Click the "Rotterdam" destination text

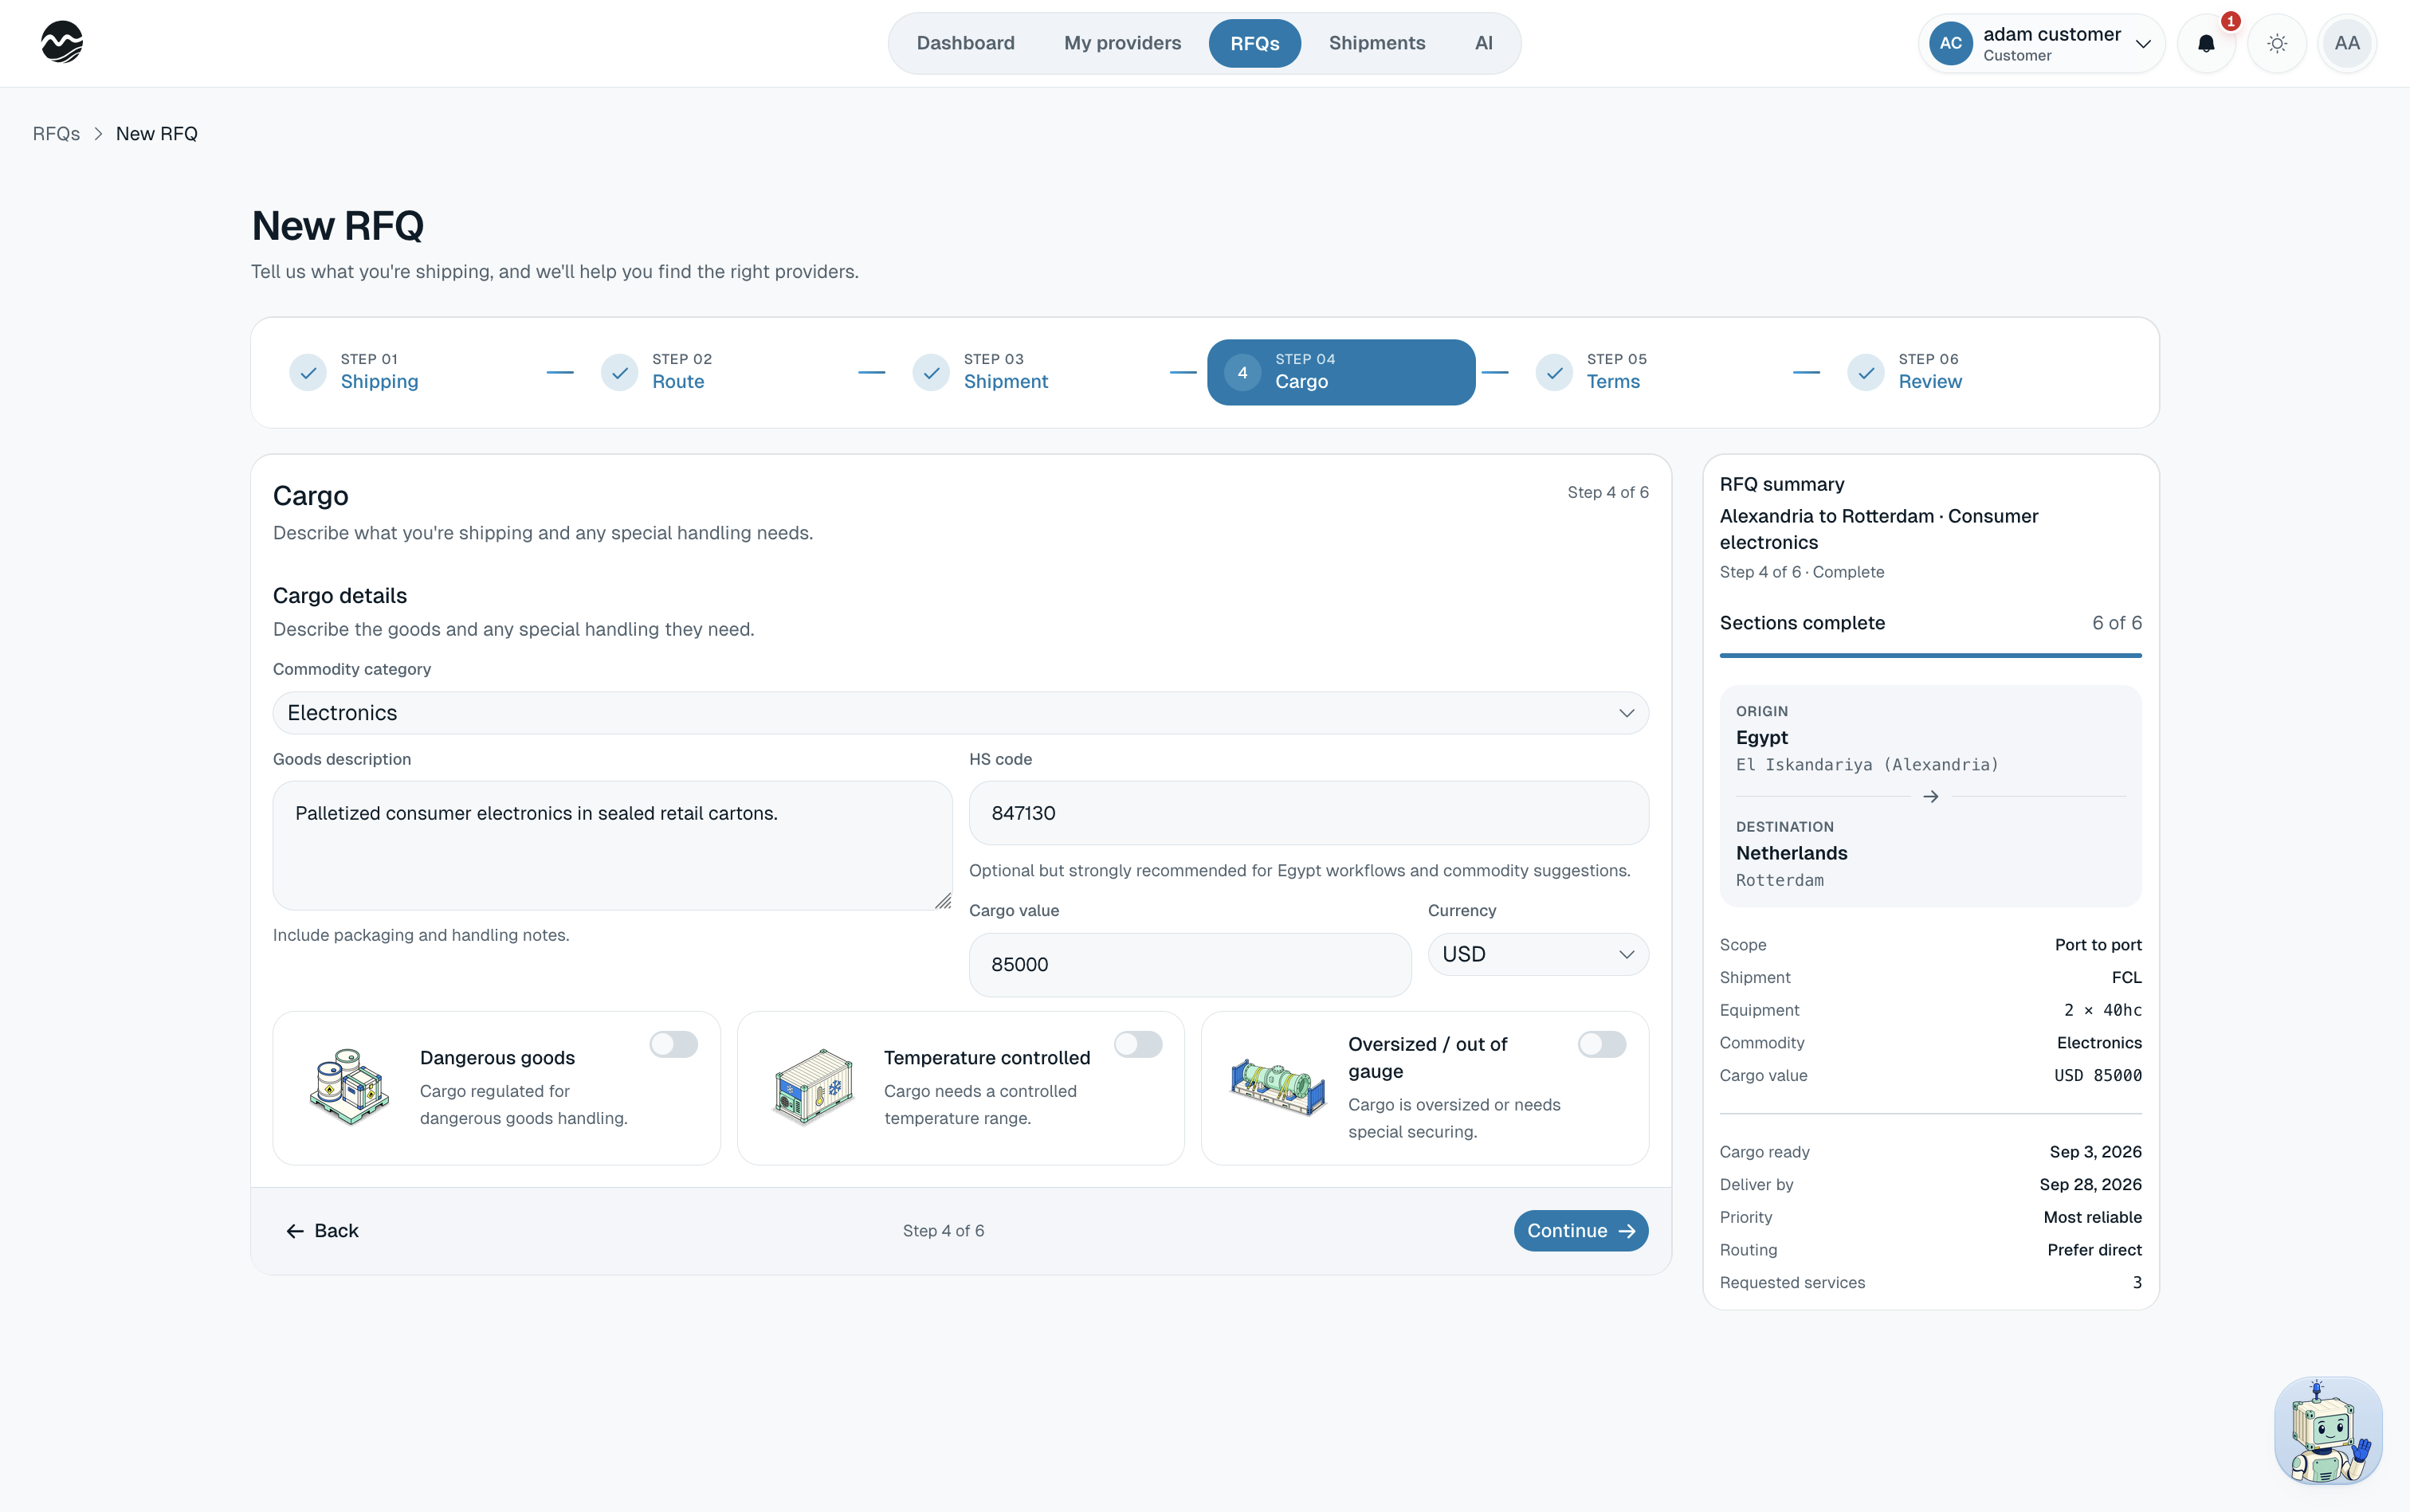click(1779, 880)
